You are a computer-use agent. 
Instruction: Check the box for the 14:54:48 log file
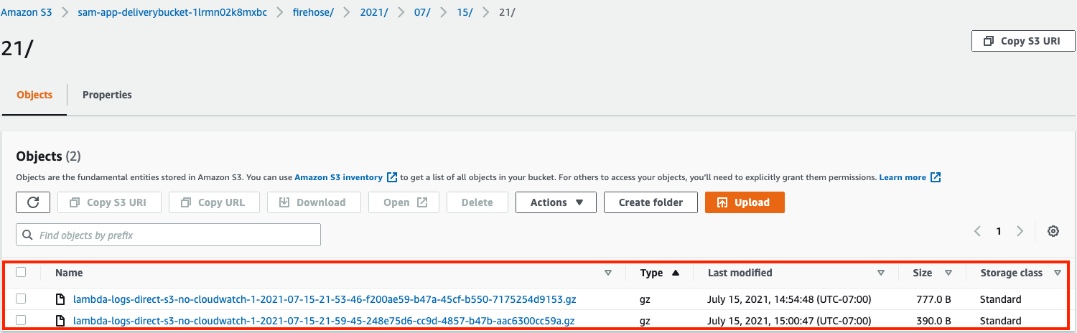tap(21, 299)
